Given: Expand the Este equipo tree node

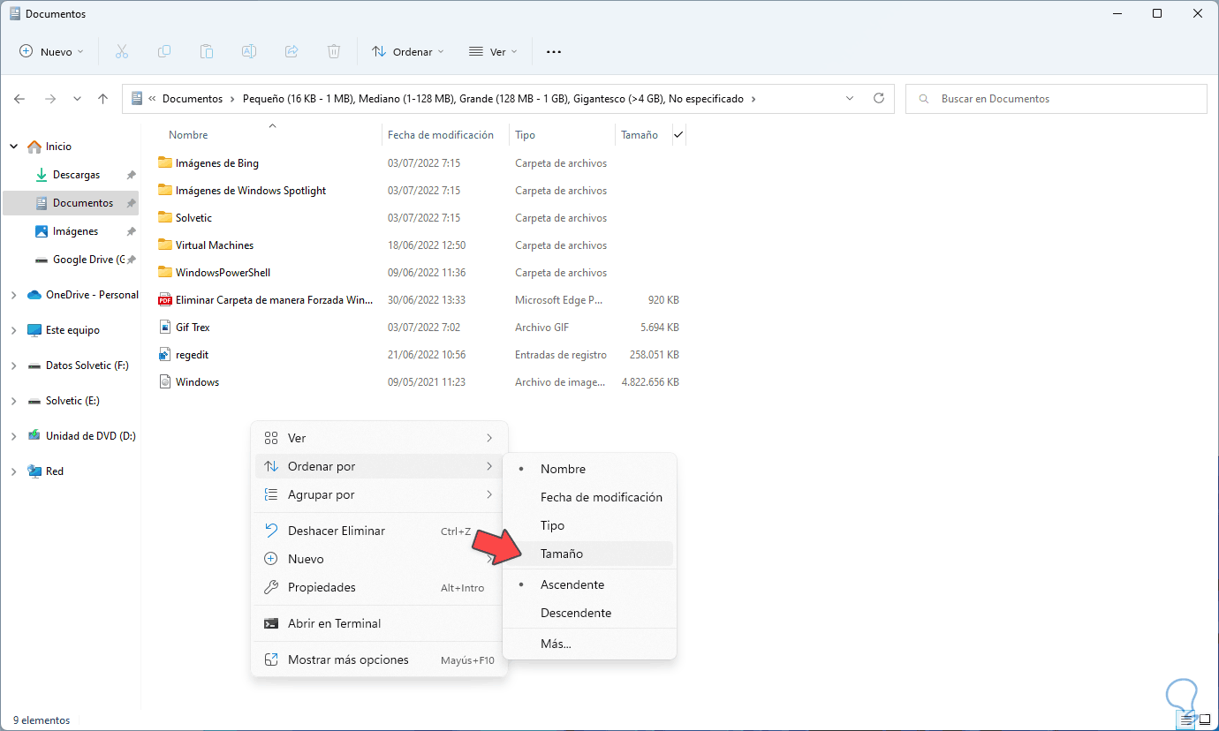Looking at the screenshot, I should 13,330.
